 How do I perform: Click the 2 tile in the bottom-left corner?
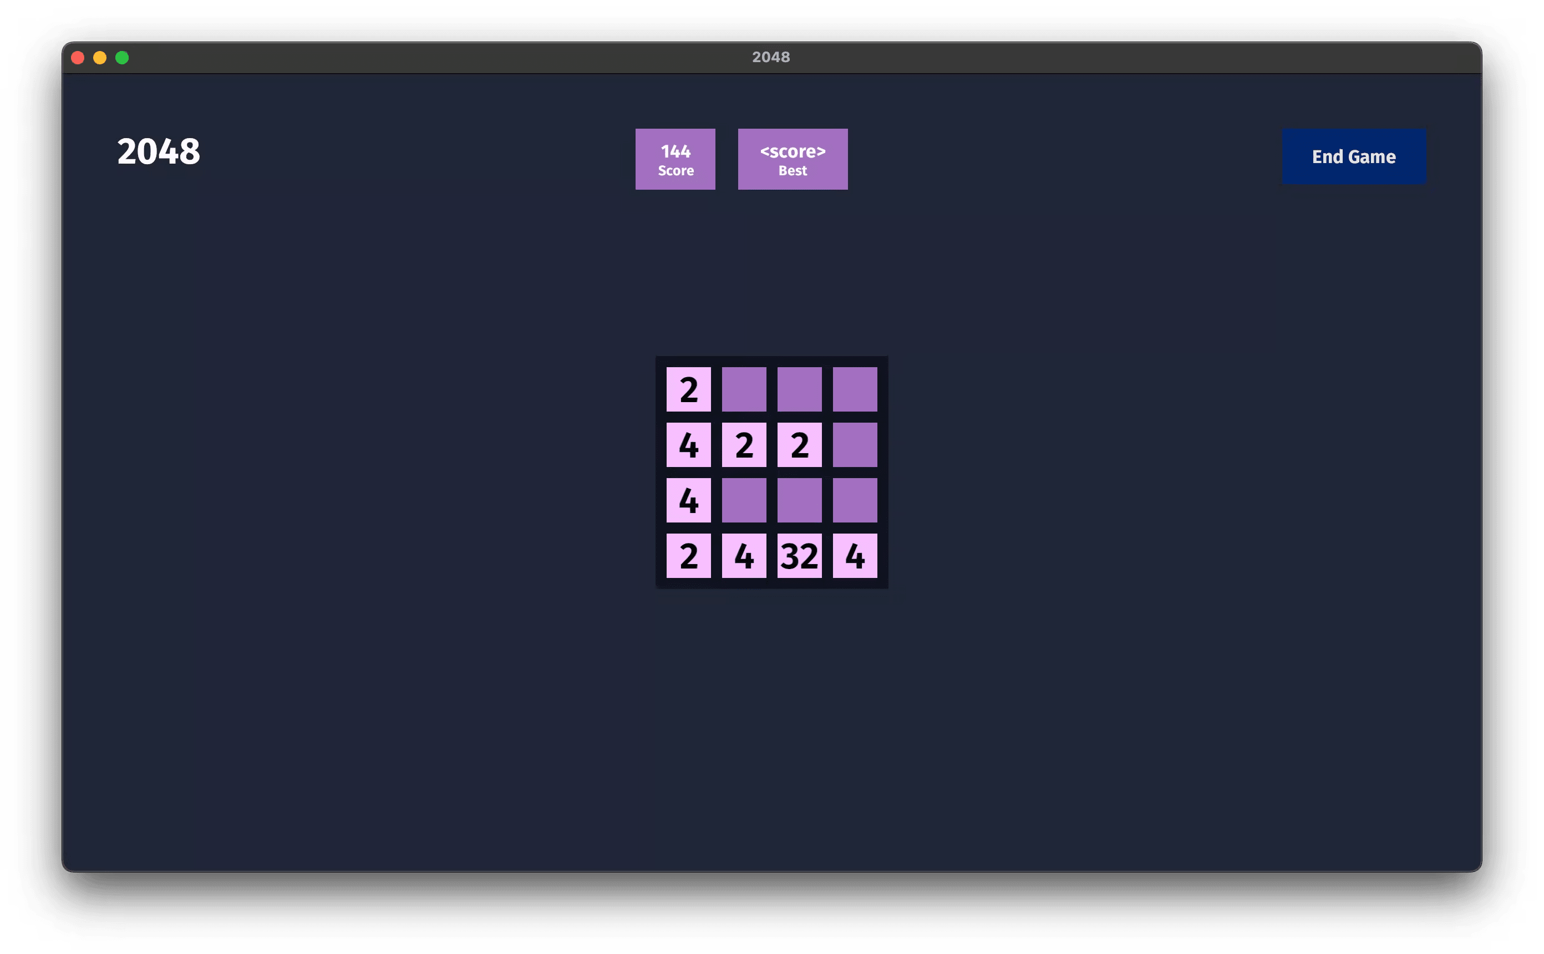click(688, 555)
